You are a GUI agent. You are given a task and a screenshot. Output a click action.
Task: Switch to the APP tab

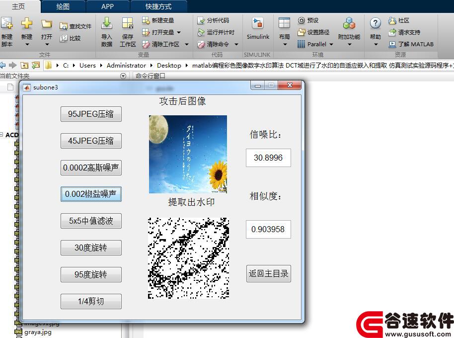pyautogui.click(x=107, y=6)
